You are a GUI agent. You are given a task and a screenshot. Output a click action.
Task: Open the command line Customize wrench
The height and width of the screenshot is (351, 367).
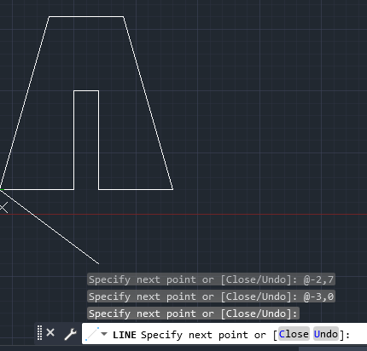[70, 334]
